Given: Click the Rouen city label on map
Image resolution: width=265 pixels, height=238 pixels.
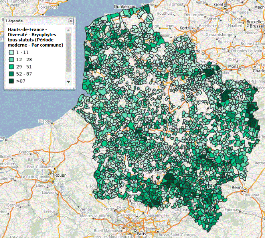Looking at the screenshot, I should click(61, 175).
